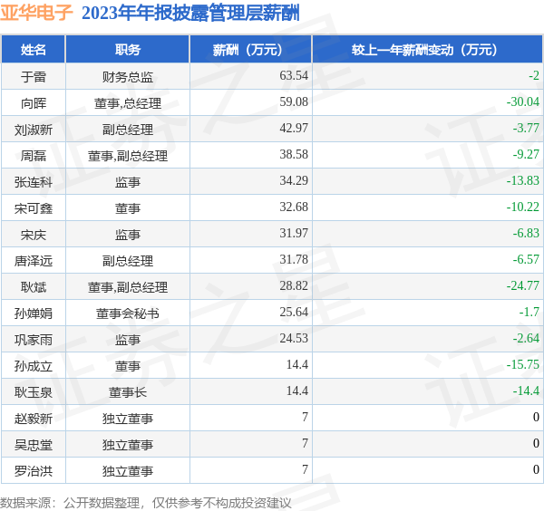544x511 pixels.
Task: Click the change value -2.64
Action: tap(526, 339)
